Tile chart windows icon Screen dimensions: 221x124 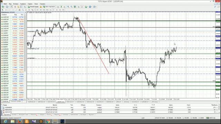pos(75,7)
